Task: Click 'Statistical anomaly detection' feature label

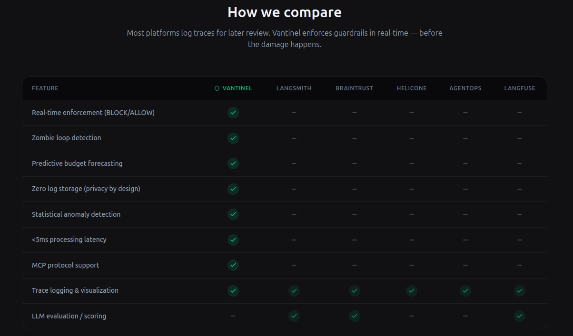Action: tap(76, 214)
